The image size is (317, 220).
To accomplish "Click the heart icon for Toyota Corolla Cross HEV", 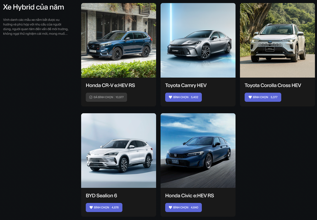I will coord(250,97).
